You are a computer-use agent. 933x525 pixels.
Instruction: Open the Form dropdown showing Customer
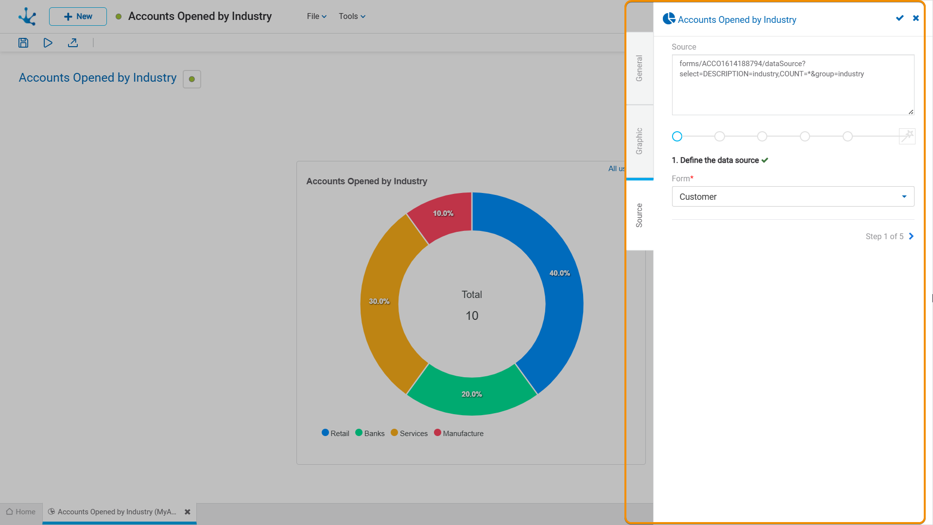tap(793, 196)
